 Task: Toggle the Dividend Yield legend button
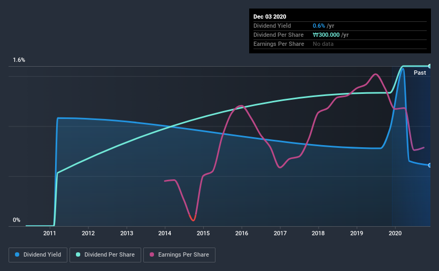(38, 255)
